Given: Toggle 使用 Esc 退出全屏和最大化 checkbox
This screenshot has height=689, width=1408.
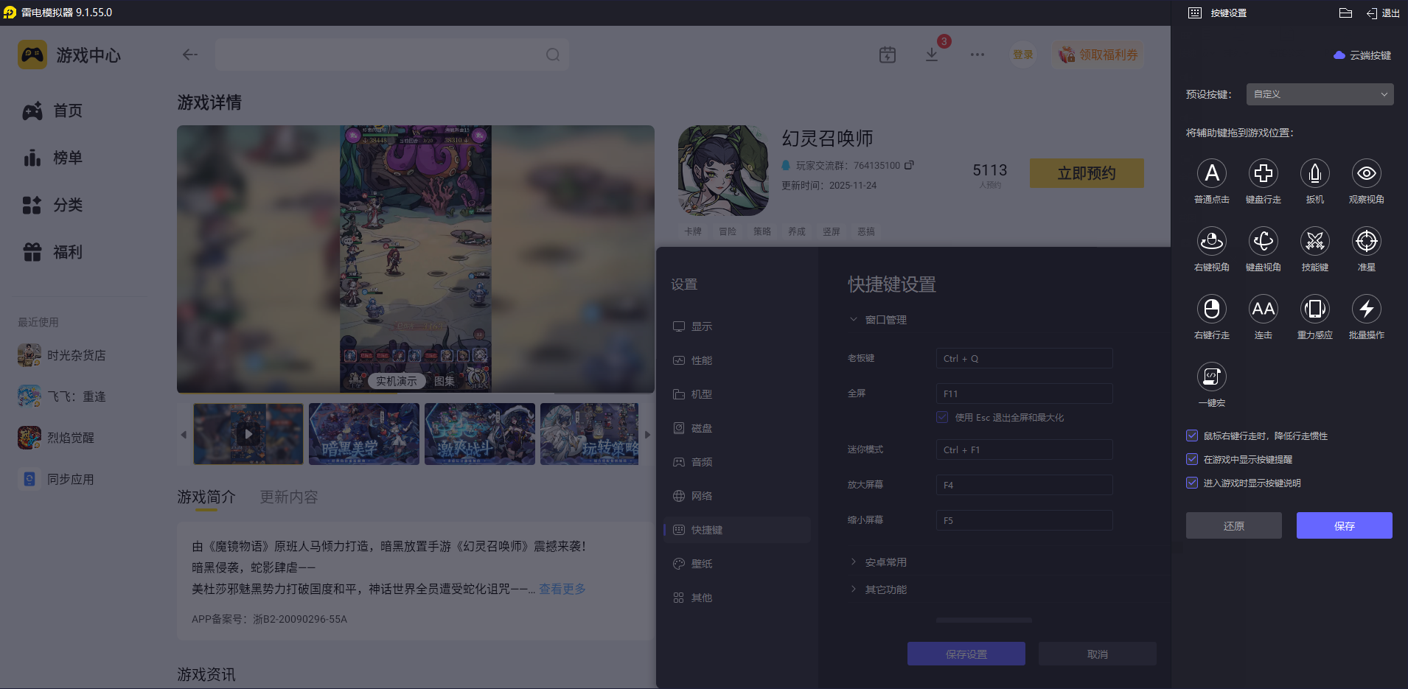Looking at the screenshot, I should (x=942, y=417).
